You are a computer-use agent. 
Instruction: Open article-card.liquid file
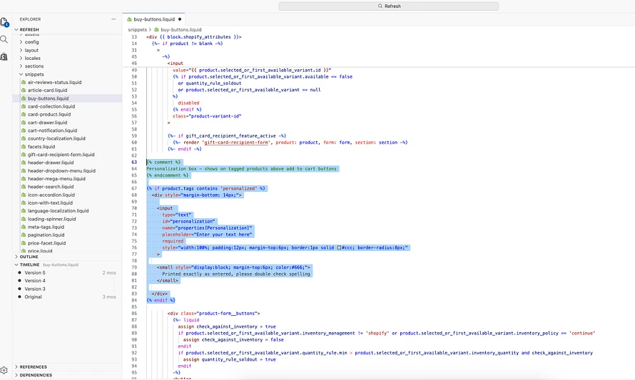click(x=47, y=91)
